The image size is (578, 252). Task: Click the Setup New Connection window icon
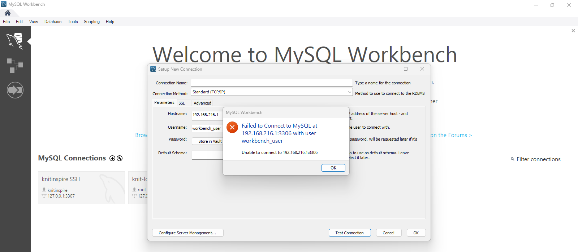click(153, 69)
